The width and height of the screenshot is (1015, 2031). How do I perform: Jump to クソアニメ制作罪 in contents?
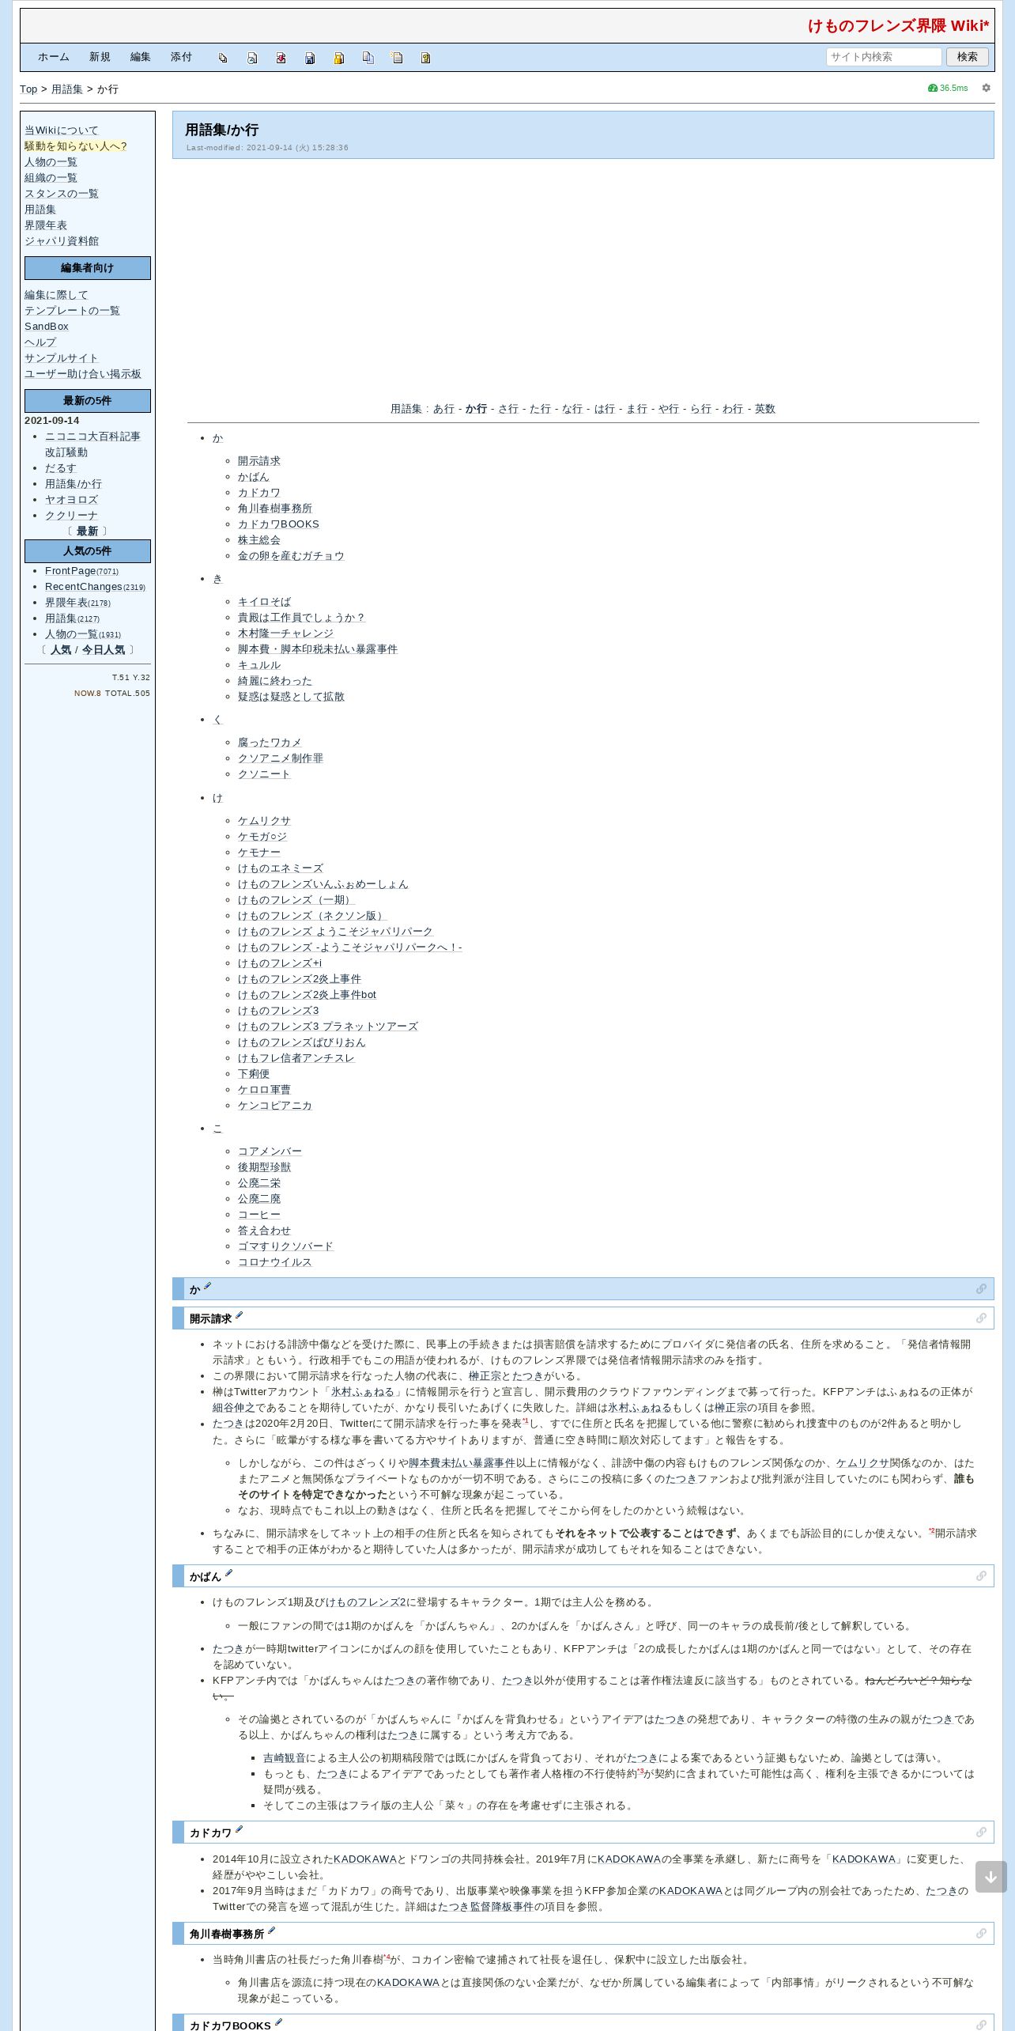pyautogui.click(x=281, y=758)
